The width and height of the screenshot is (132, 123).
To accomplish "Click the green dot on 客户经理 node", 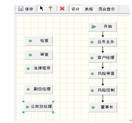I will click(x=92, y=58).
